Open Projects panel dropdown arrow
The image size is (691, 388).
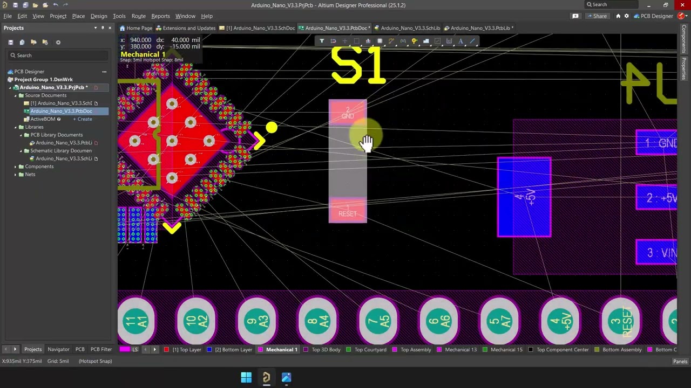point(96,28)
